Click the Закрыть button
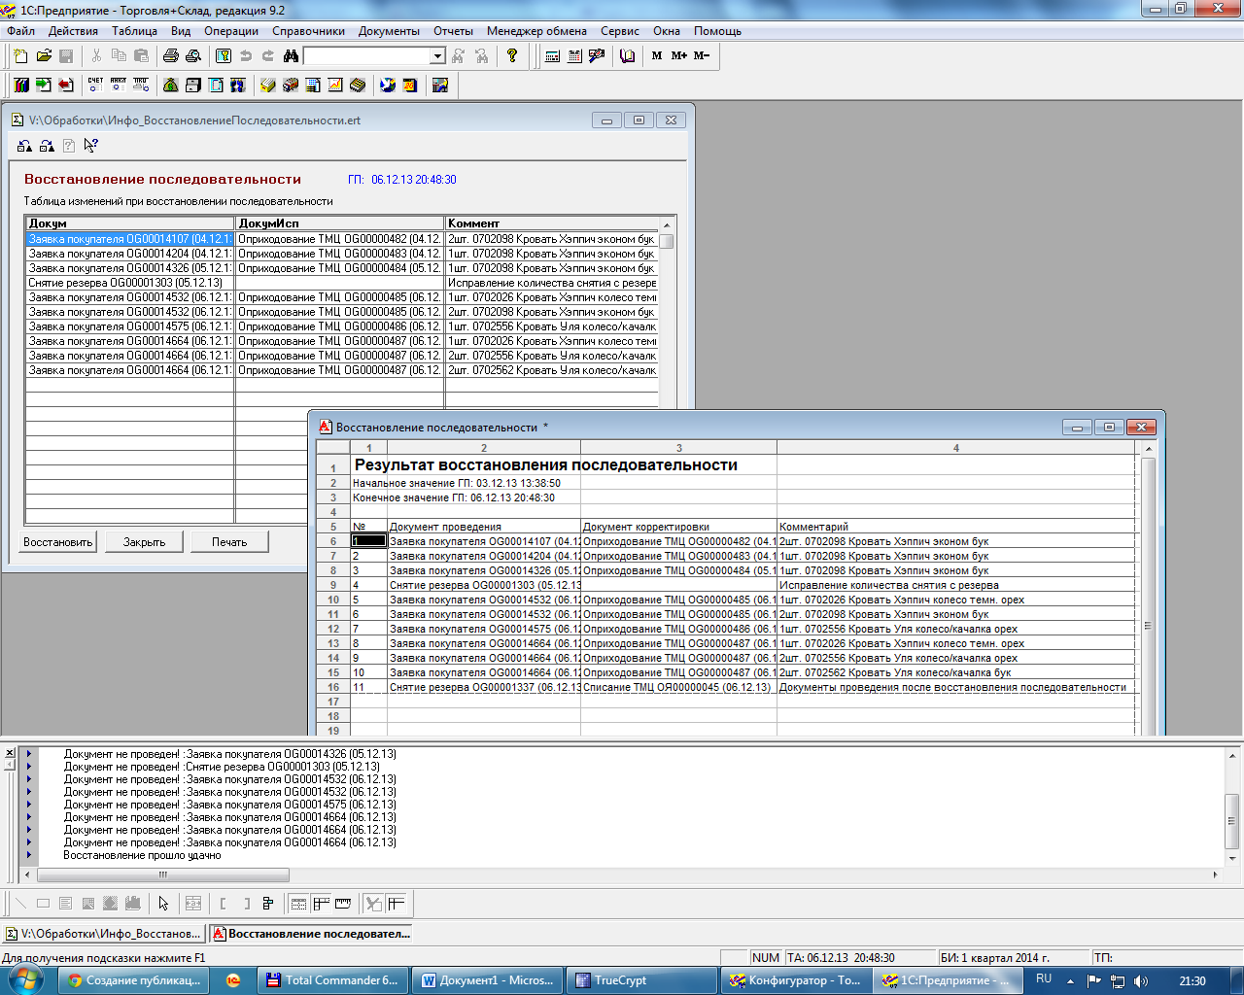Image resolution: width=1244 pixels, height=995 pixels. pos(144,542)
